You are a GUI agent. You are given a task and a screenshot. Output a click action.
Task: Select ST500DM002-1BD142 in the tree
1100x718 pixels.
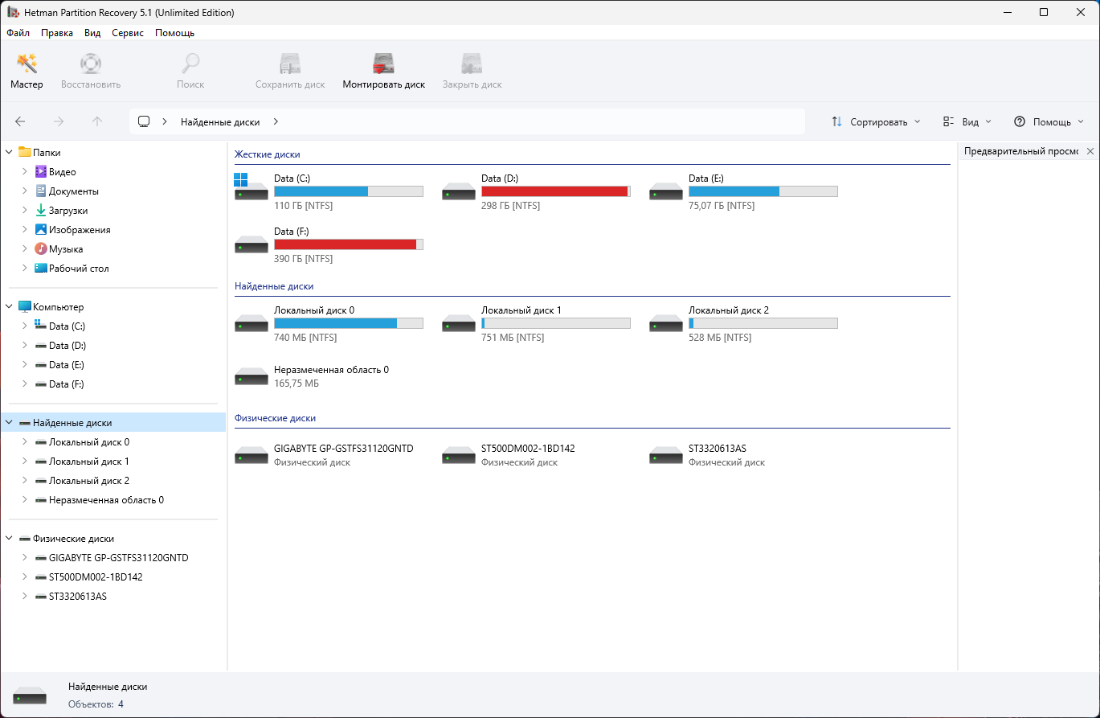point(96,576)
